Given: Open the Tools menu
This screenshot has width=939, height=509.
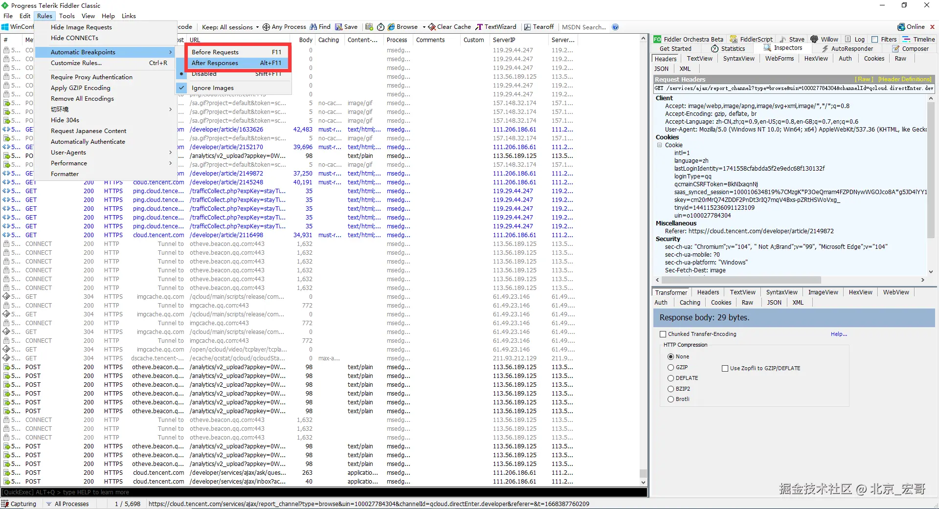Looking at the screenshot, I should [67, 16].
